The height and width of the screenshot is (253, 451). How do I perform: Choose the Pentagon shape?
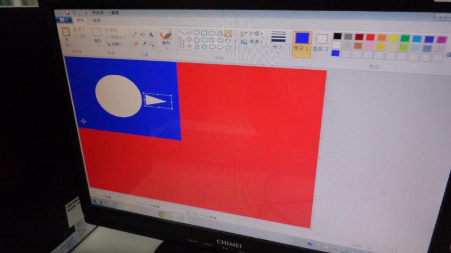197,40
